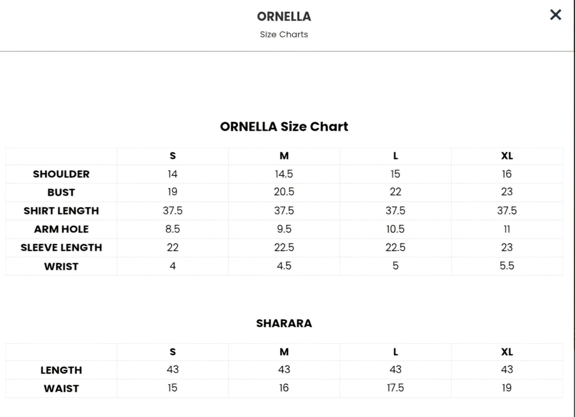Image resolution: width=575 pixels, height=417 pixels.
Task: Click the Sharara waist value 17.5
Action: (395, 388)
